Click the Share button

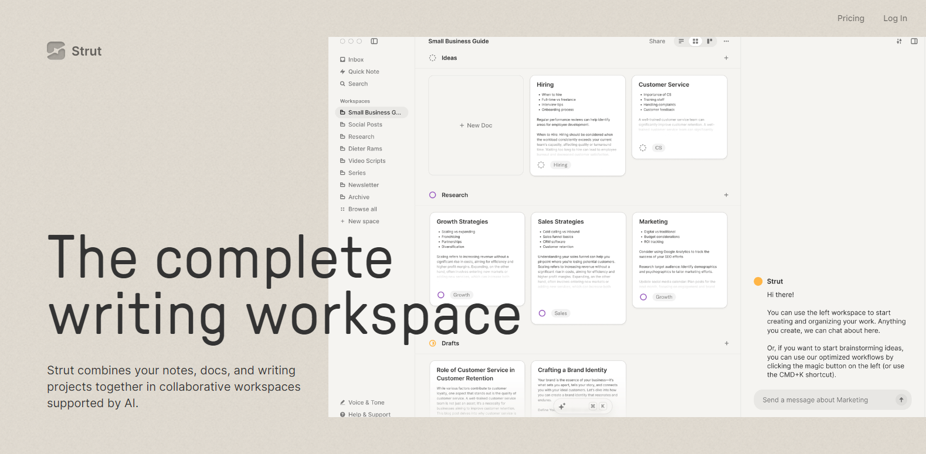click(657, 41)
